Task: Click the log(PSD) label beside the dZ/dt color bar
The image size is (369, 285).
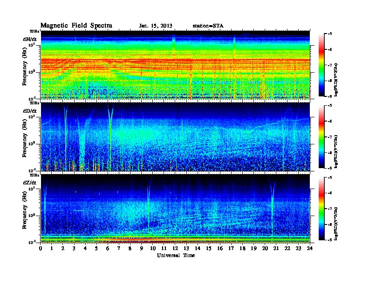Action: click(336, 224)
